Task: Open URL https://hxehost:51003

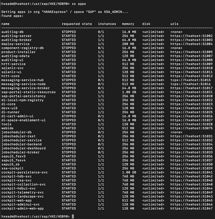Action: tap(191, 40)
